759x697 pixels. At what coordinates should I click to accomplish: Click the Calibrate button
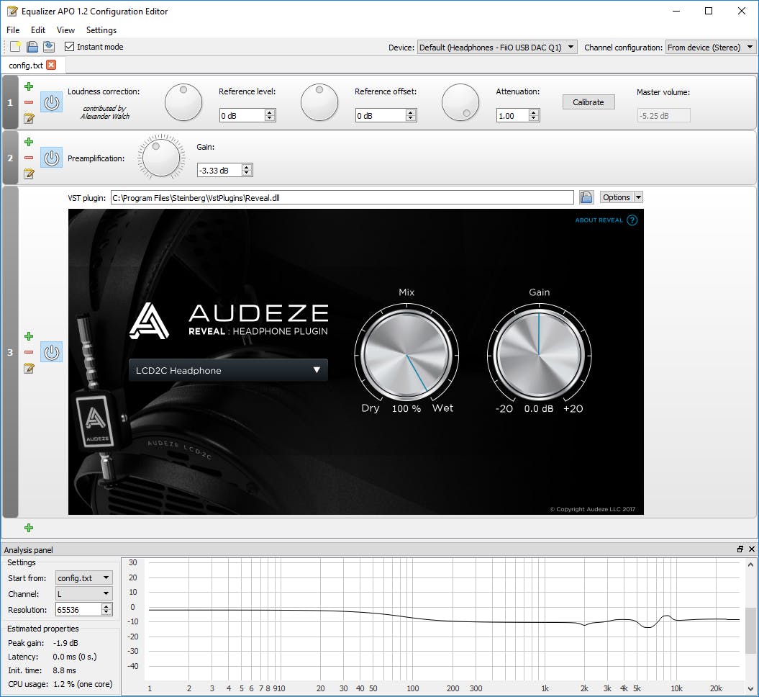pyautogui.click(x=588, y=102)
